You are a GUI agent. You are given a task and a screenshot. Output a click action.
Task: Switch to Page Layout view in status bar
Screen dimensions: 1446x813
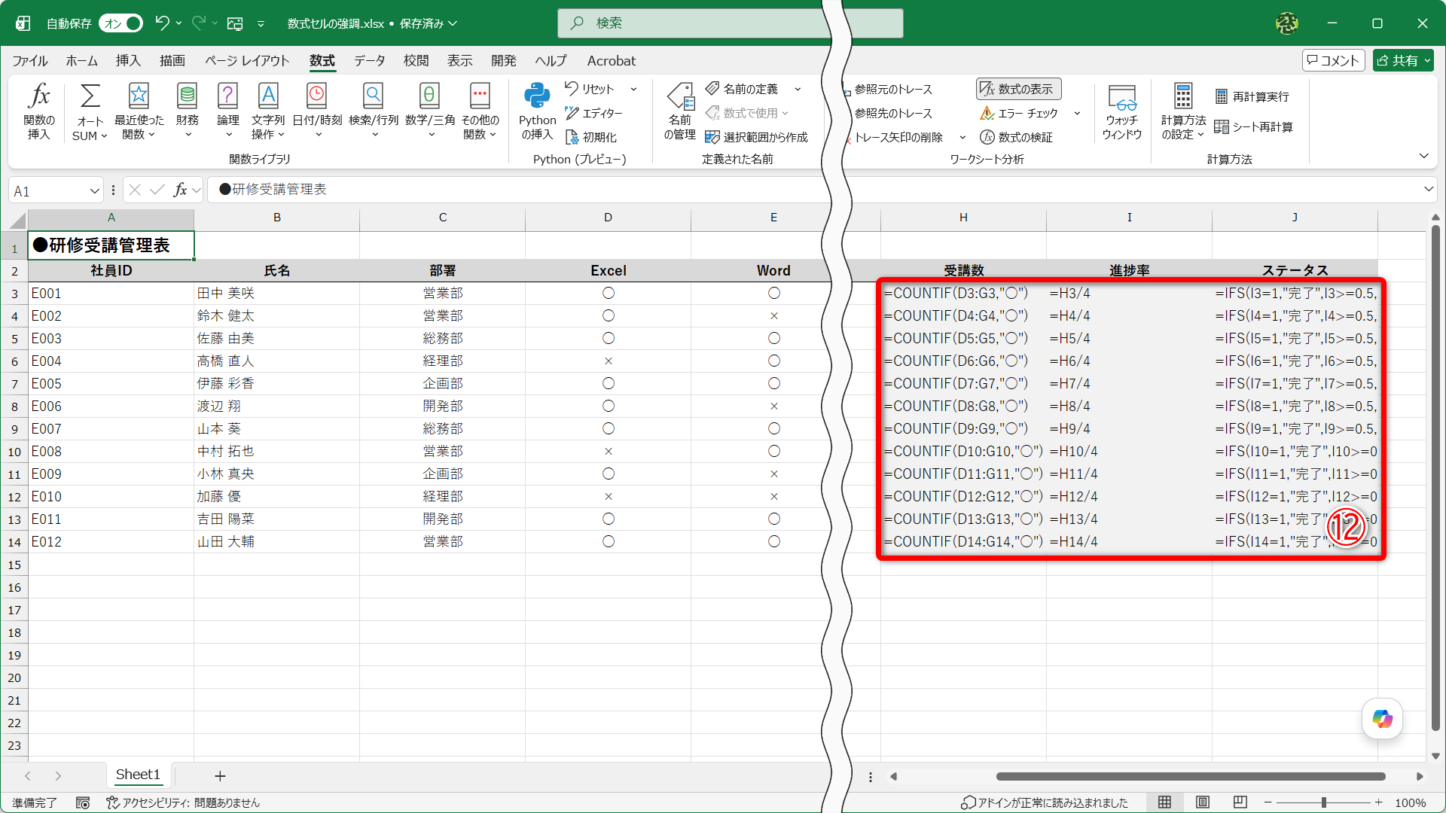pos(1203,802)
